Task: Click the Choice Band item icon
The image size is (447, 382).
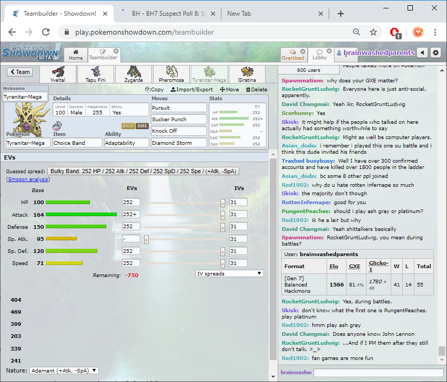Action: click(x=57, y=125)
